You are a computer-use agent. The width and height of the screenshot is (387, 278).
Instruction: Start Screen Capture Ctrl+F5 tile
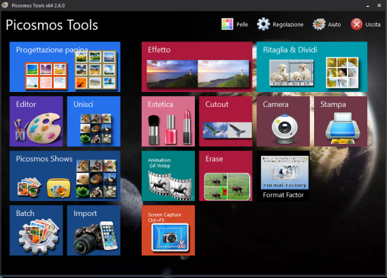click(168, 230)
